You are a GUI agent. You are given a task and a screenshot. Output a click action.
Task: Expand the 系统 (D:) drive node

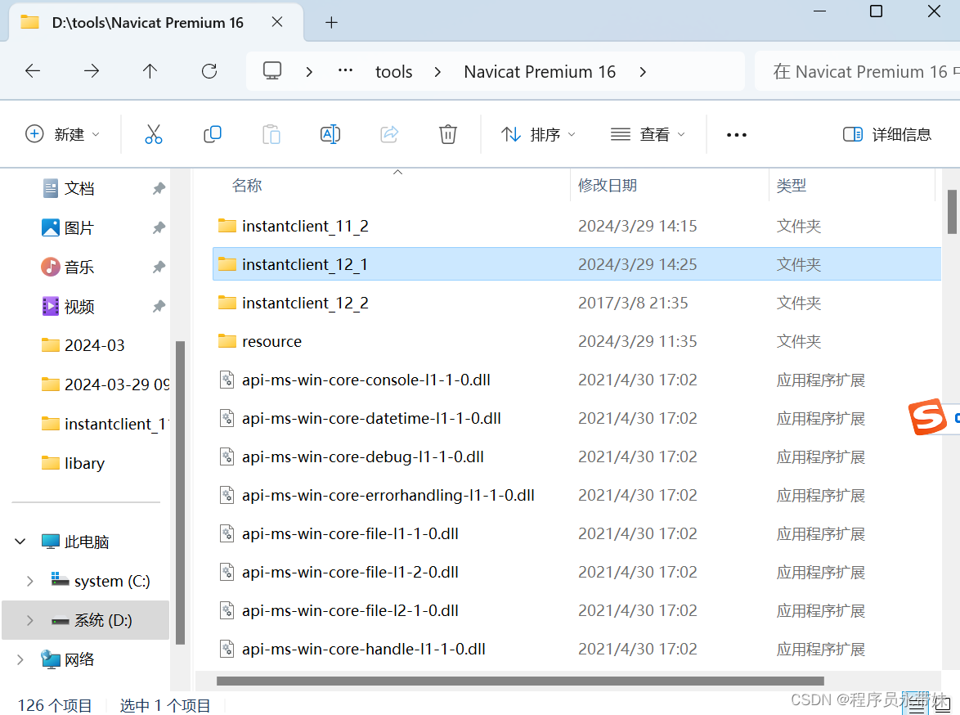pos(29,620)
